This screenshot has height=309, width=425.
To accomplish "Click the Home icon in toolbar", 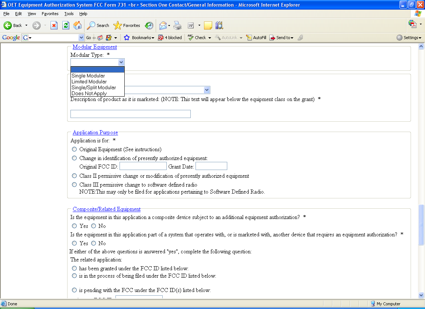I will 77,25.
